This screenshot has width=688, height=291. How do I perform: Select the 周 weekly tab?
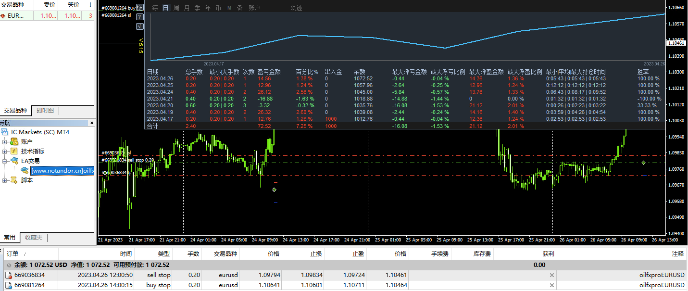[x=176, y=8]
